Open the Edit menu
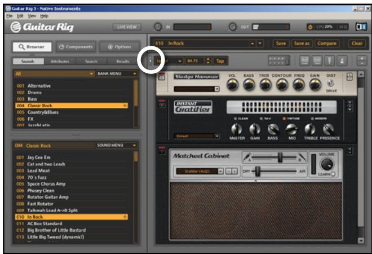Image resolution: width=372 pixels, height=254 pixels. point(20,16)
